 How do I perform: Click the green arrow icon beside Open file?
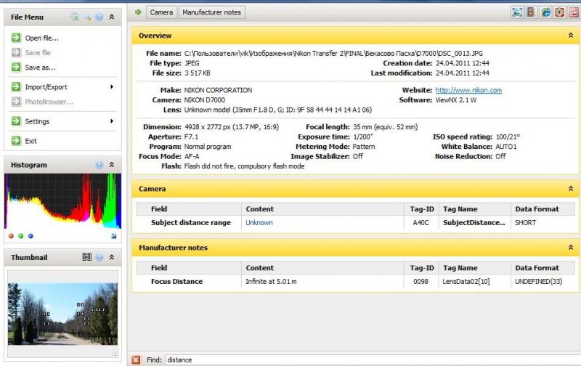[16, 38]
